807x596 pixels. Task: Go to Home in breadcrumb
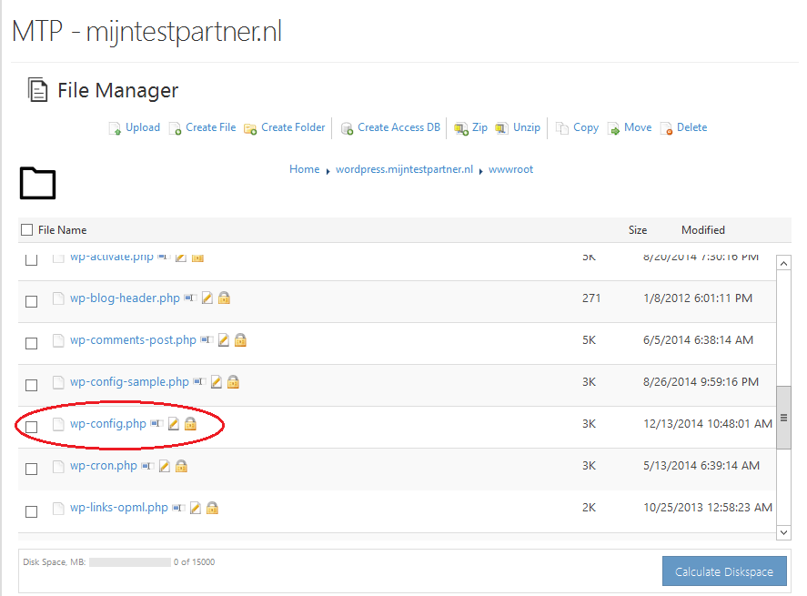point(304,169)
